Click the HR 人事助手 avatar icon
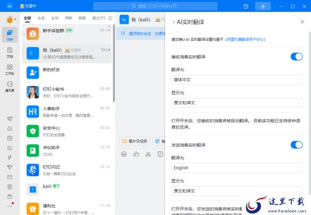The height and width of the screenshot is (215, 311). [33, 112]
